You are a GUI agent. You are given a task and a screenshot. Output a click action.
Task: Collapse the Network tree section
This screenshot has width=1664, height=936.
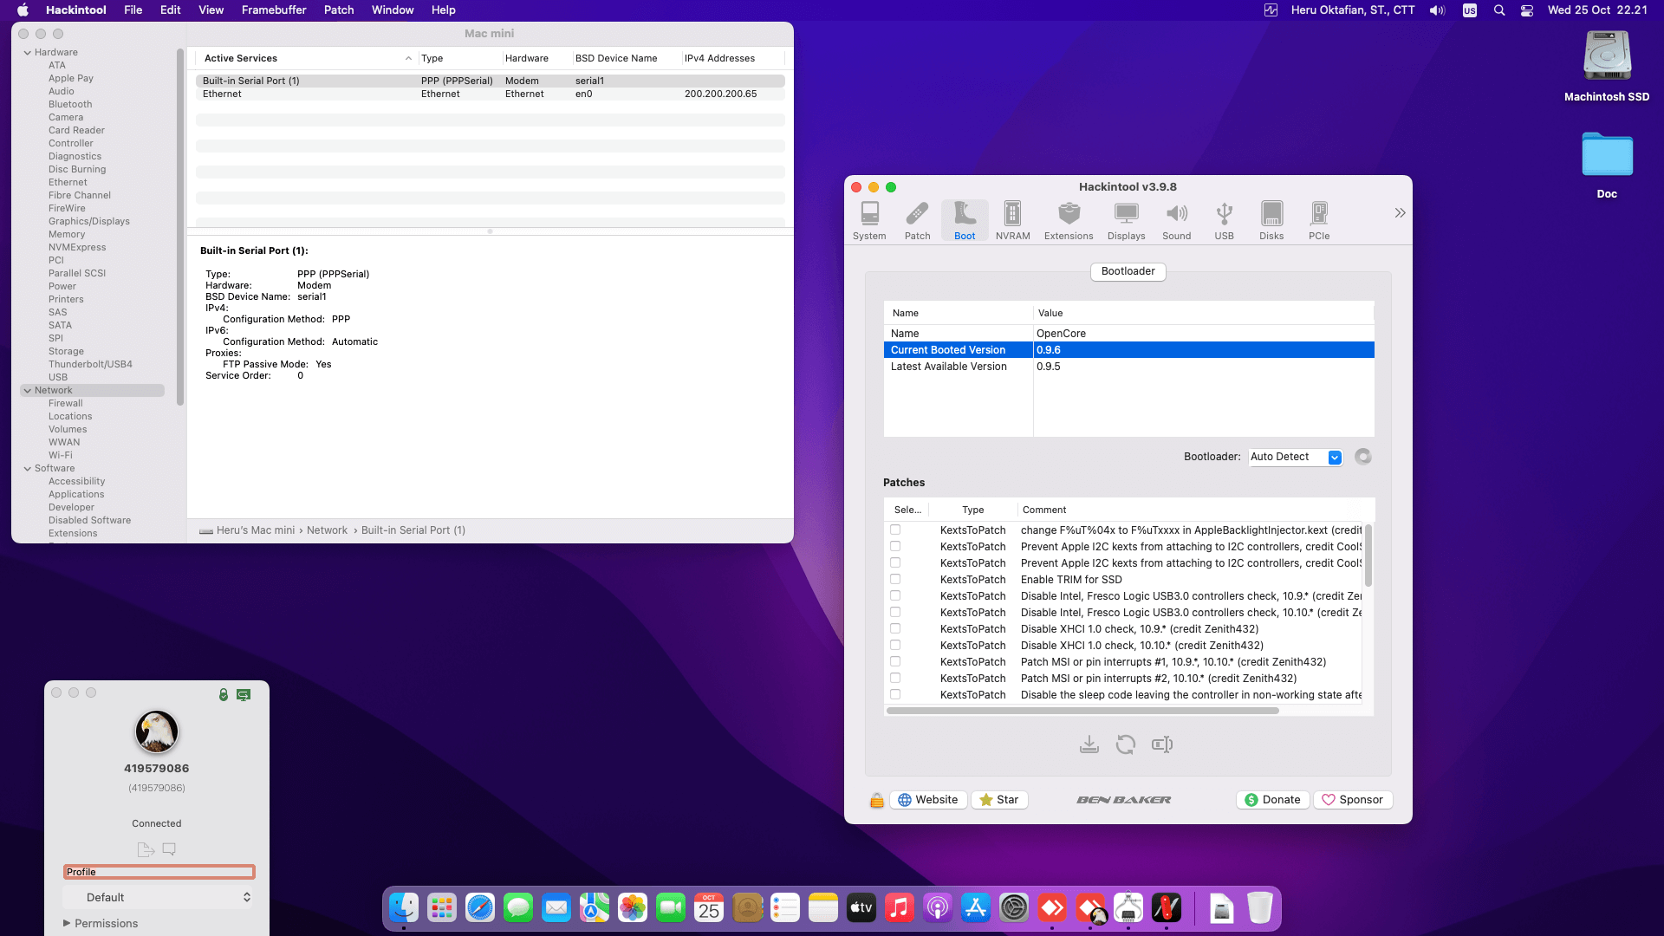(x=28, y=391)
